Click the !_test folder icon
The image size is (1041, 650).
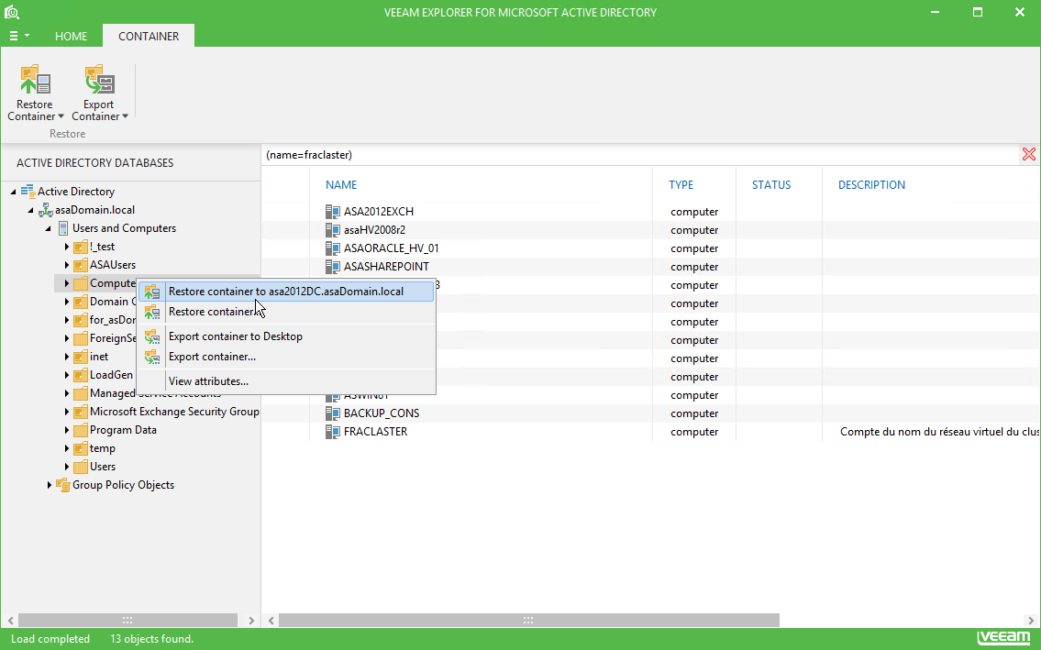coord(81,247)
